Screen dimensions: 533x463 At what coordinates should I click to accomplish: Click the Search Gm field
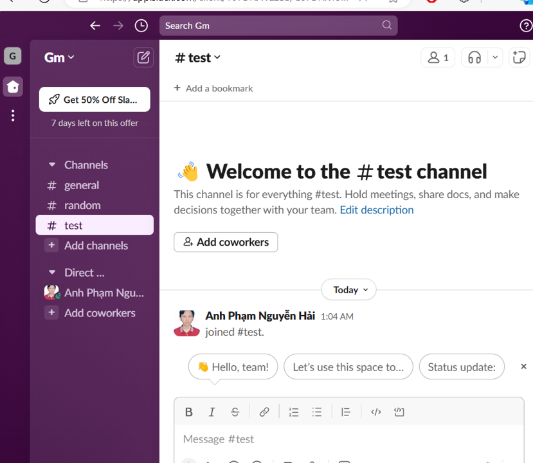(x=278, y=26)
